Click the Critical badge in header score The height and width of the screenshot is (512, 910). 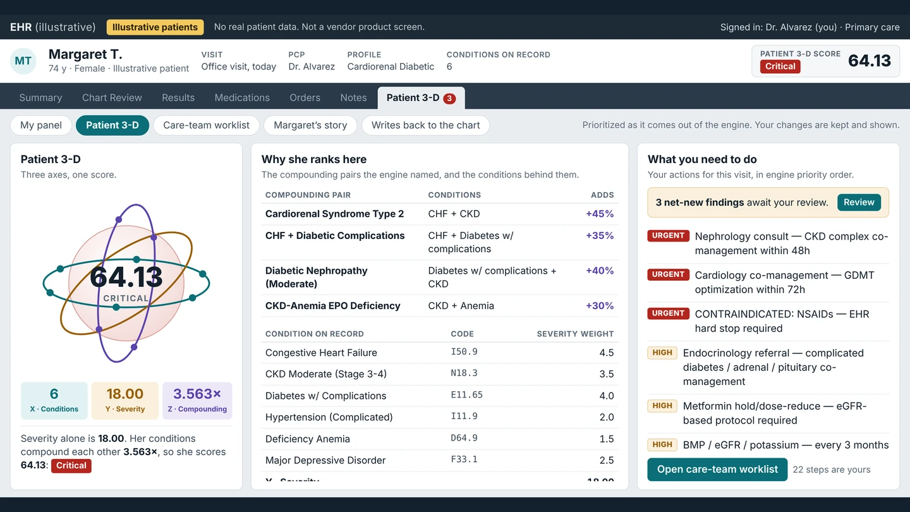[780, 66]
